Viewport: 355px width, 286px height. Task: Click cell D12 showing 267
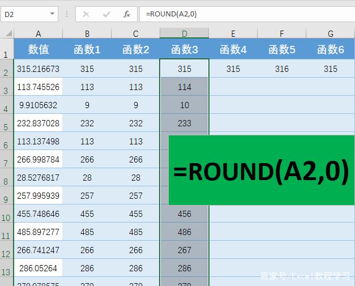pyautogui.click(x=184, y=250)
